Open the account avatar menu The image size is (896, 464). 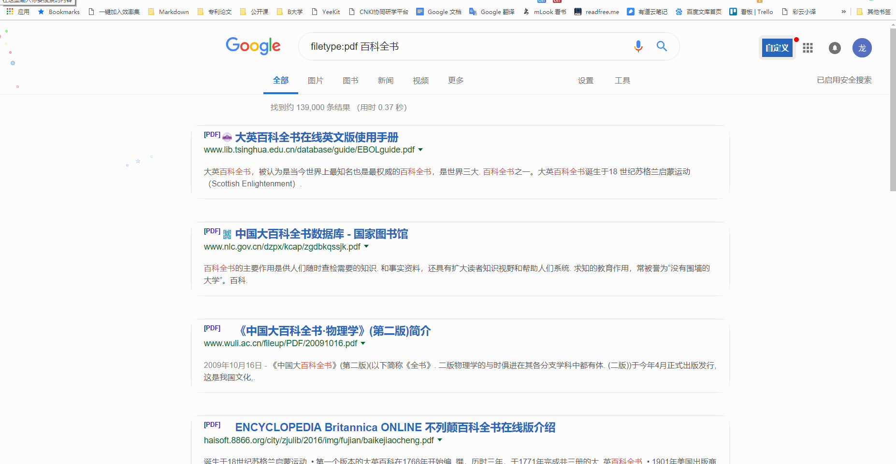click(x=862, y=48)
